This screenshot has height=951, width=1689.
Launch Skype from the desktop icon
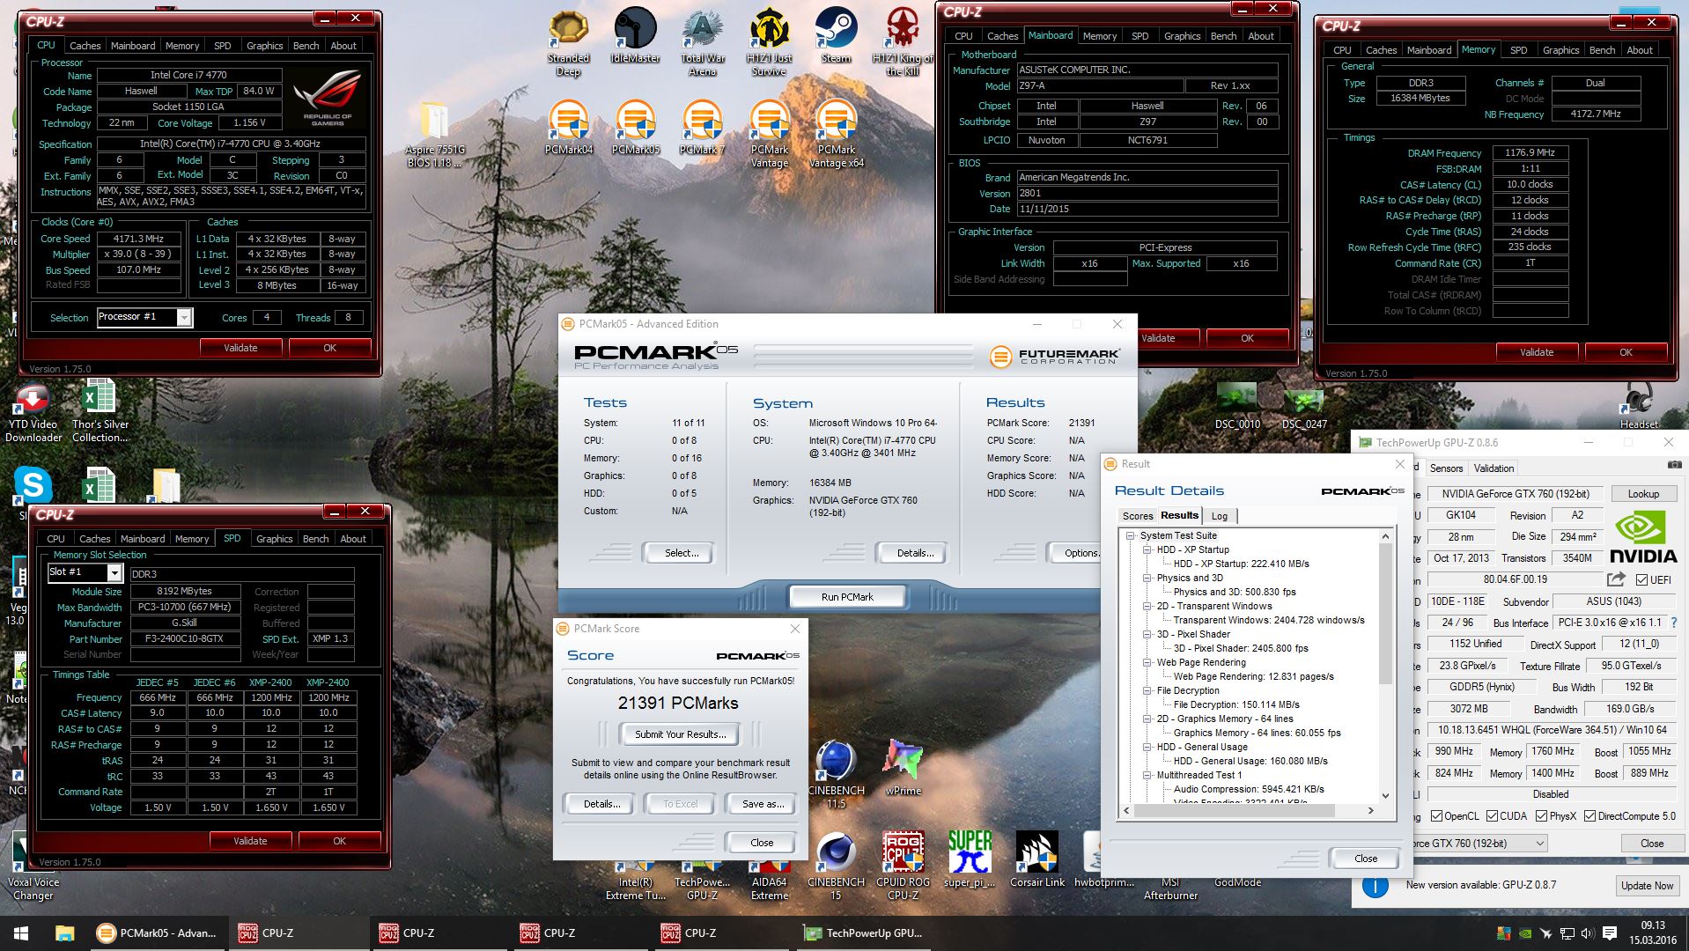pyautogui.click(x=33, y=485)
